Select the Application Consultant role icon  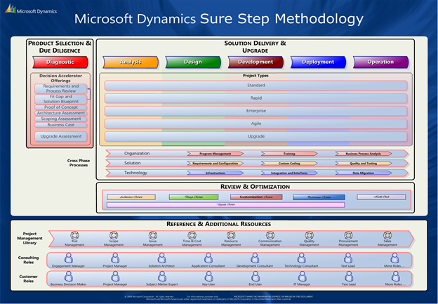[208, 258]
